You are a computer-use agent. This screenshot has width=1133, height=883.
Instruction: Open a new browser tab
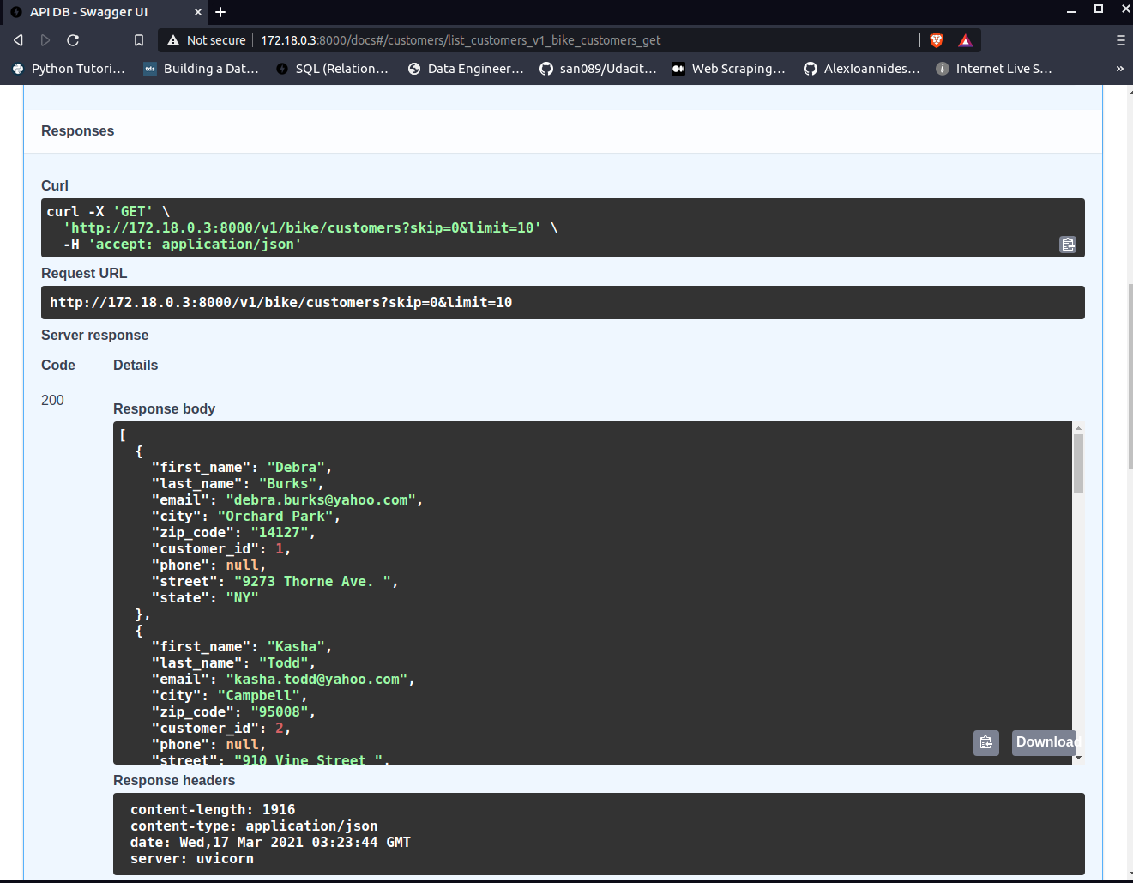click(220, 12)
